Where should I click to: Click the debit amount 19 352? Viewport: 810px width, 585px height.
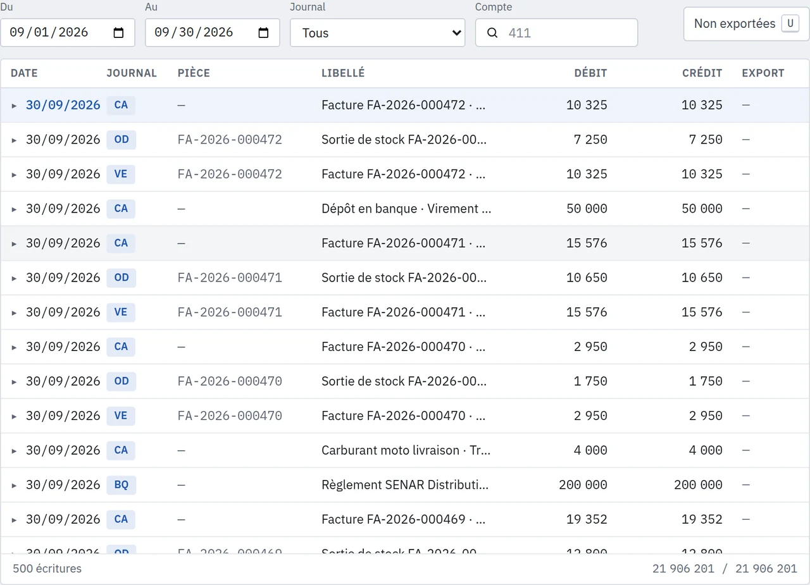(587, 519)
